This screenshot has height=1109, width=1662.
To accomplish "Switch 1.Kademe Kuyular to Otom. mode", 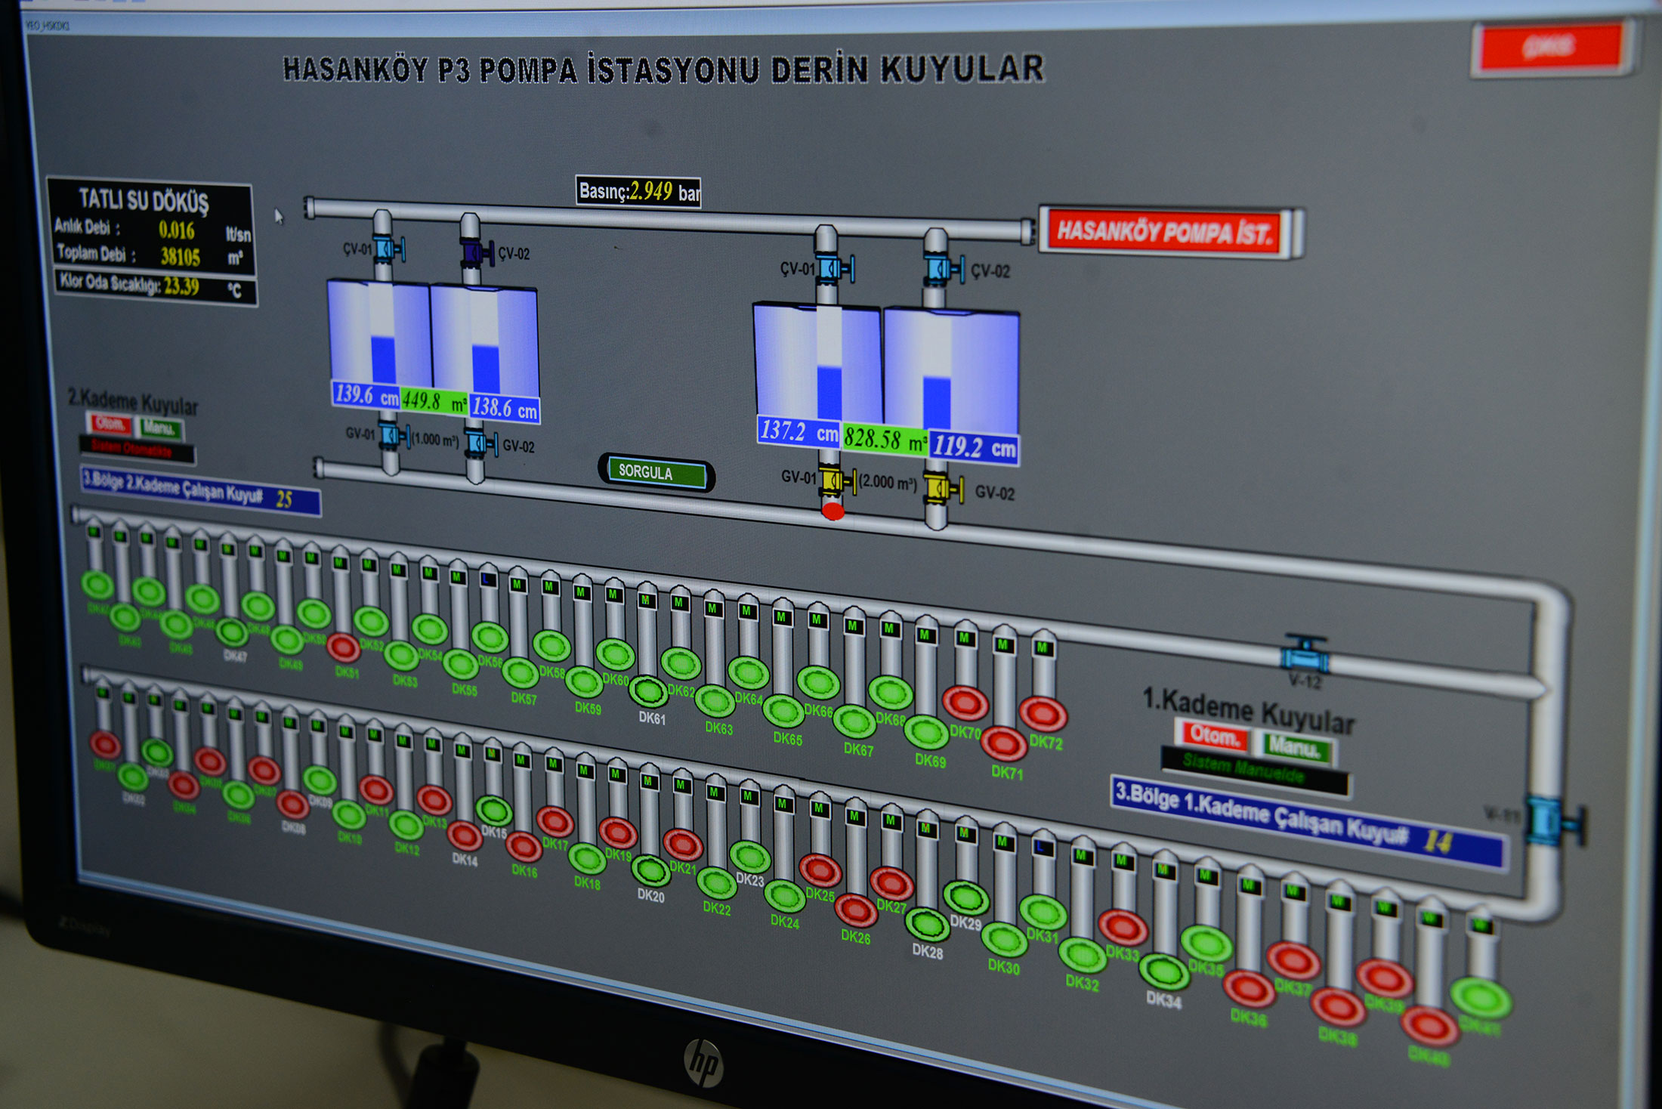I will 1213,735.
